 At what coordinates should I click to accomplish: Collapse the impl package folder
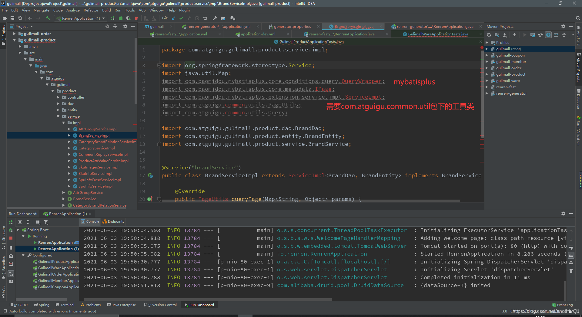coord(64,123)
